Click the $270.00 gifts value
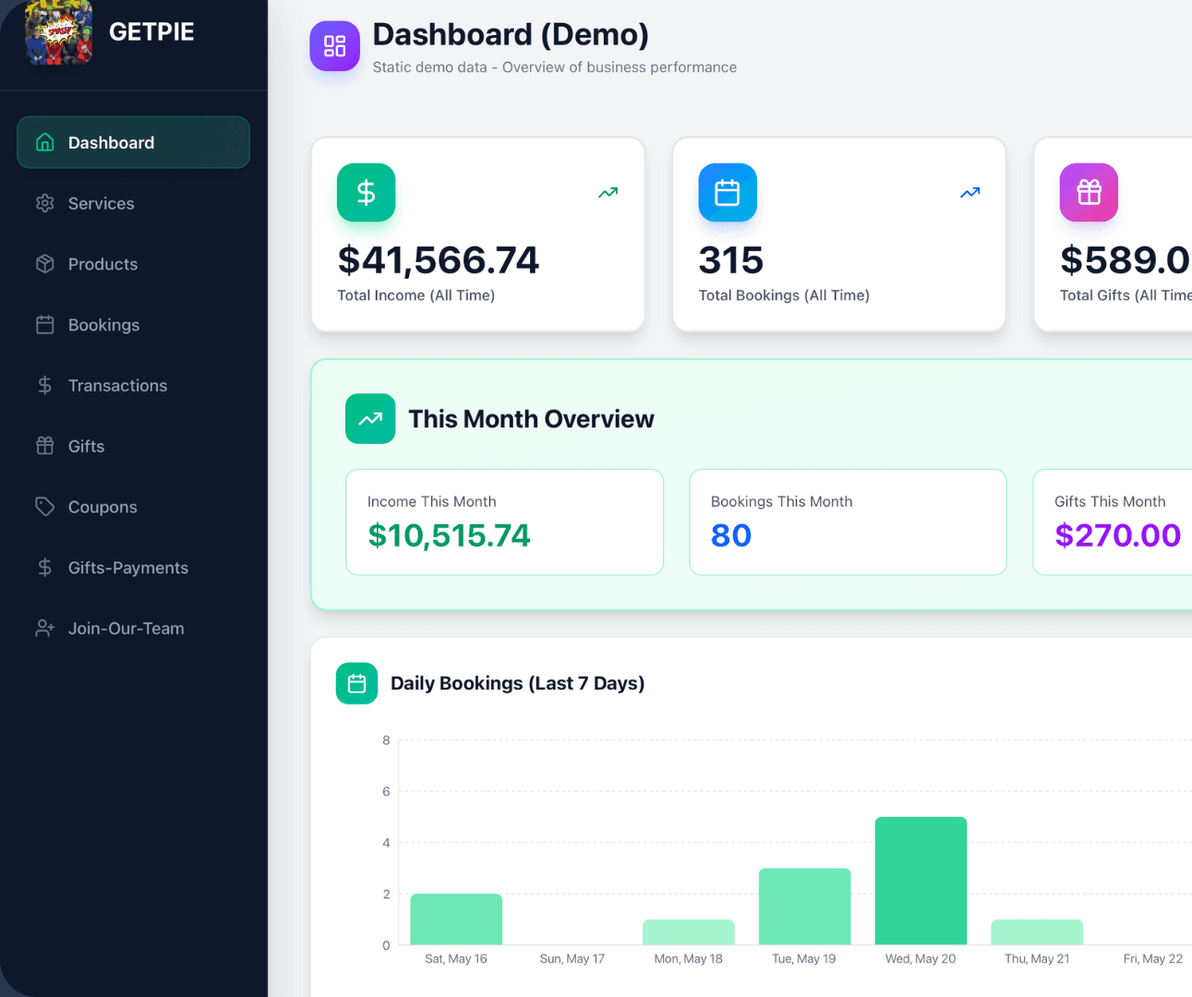The width and height of the screenshot is (1192, 997). click(1118, 535)
